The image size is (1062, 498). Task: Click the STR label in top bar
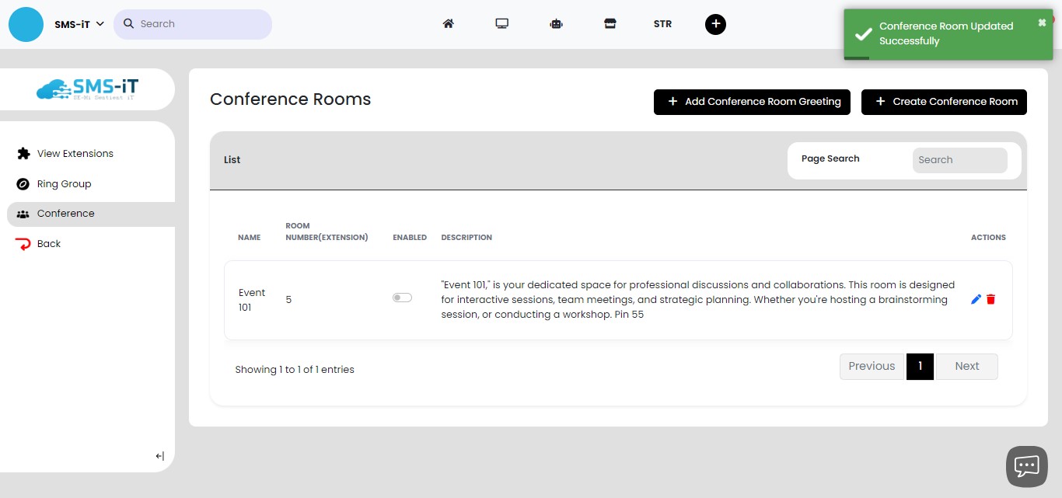pos(662,24)
